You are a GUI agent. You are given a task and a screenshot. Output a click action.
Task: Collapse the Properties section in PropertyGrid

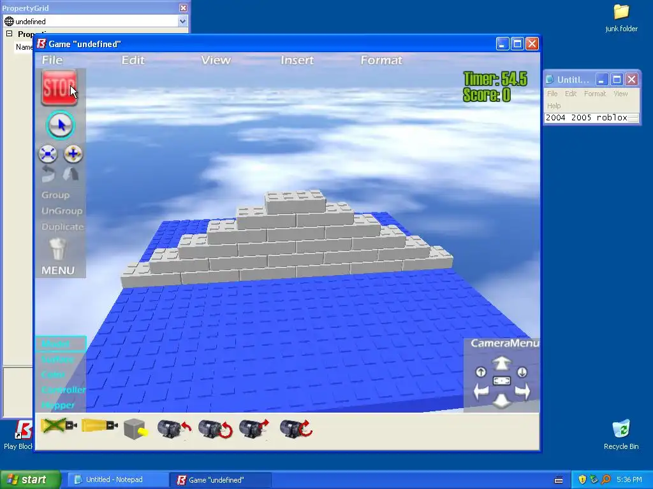coord(9,34)
